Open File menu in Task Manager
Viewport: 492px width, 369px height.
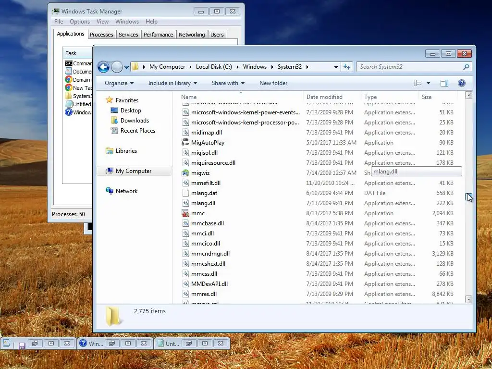tap(59, 22)
